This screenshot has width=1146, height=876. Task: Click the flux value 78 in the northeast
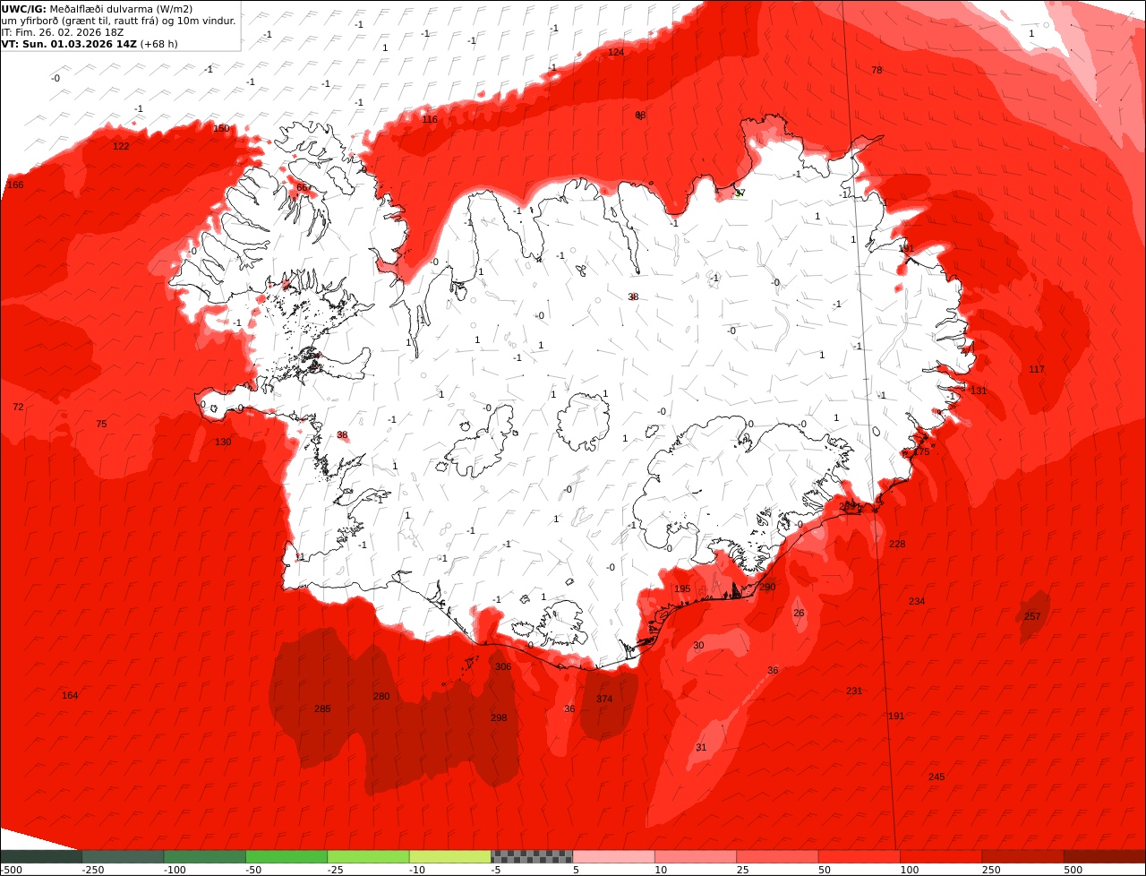click(877, 70)
